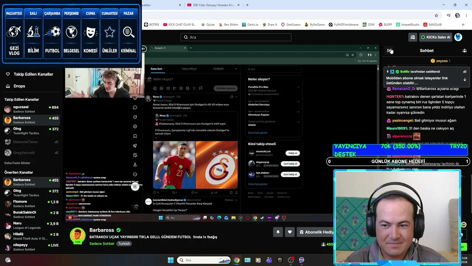Image resolution: width=472 pixels, height=266 pixels.
Task: Collapse the chat panel with the Sohbet header icon
Action: click(x=389, y=51)
